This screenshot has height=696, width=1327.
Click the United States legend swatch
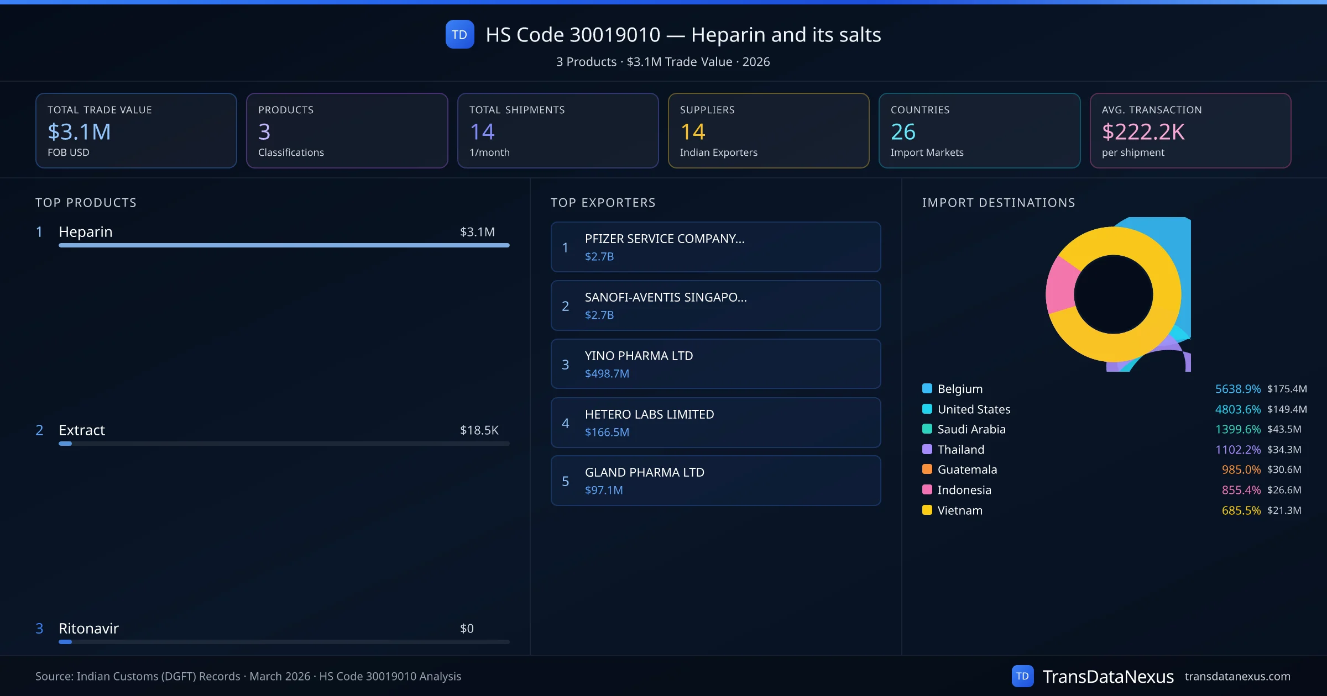[x=927, y=409]
